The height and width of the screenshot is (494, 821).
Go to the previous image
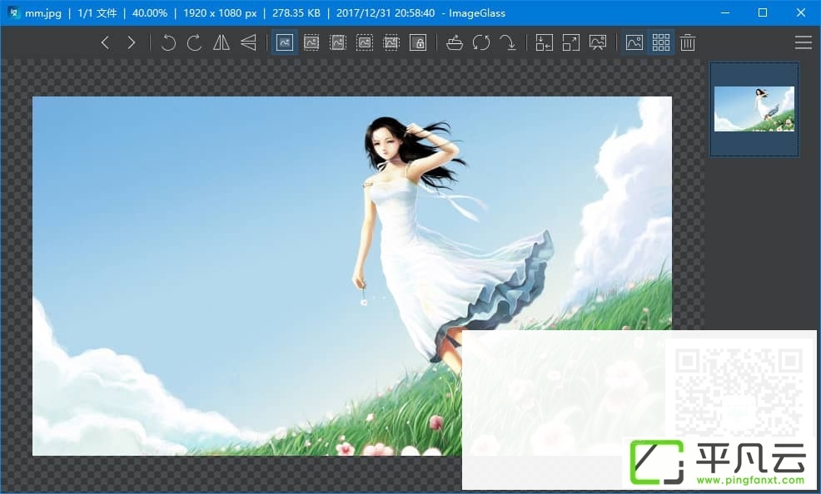pos(105,42)
